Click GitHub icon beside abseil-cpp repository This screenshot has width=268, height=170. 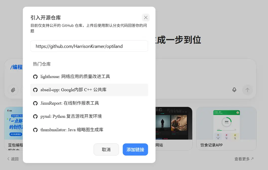tap(35, 90)
